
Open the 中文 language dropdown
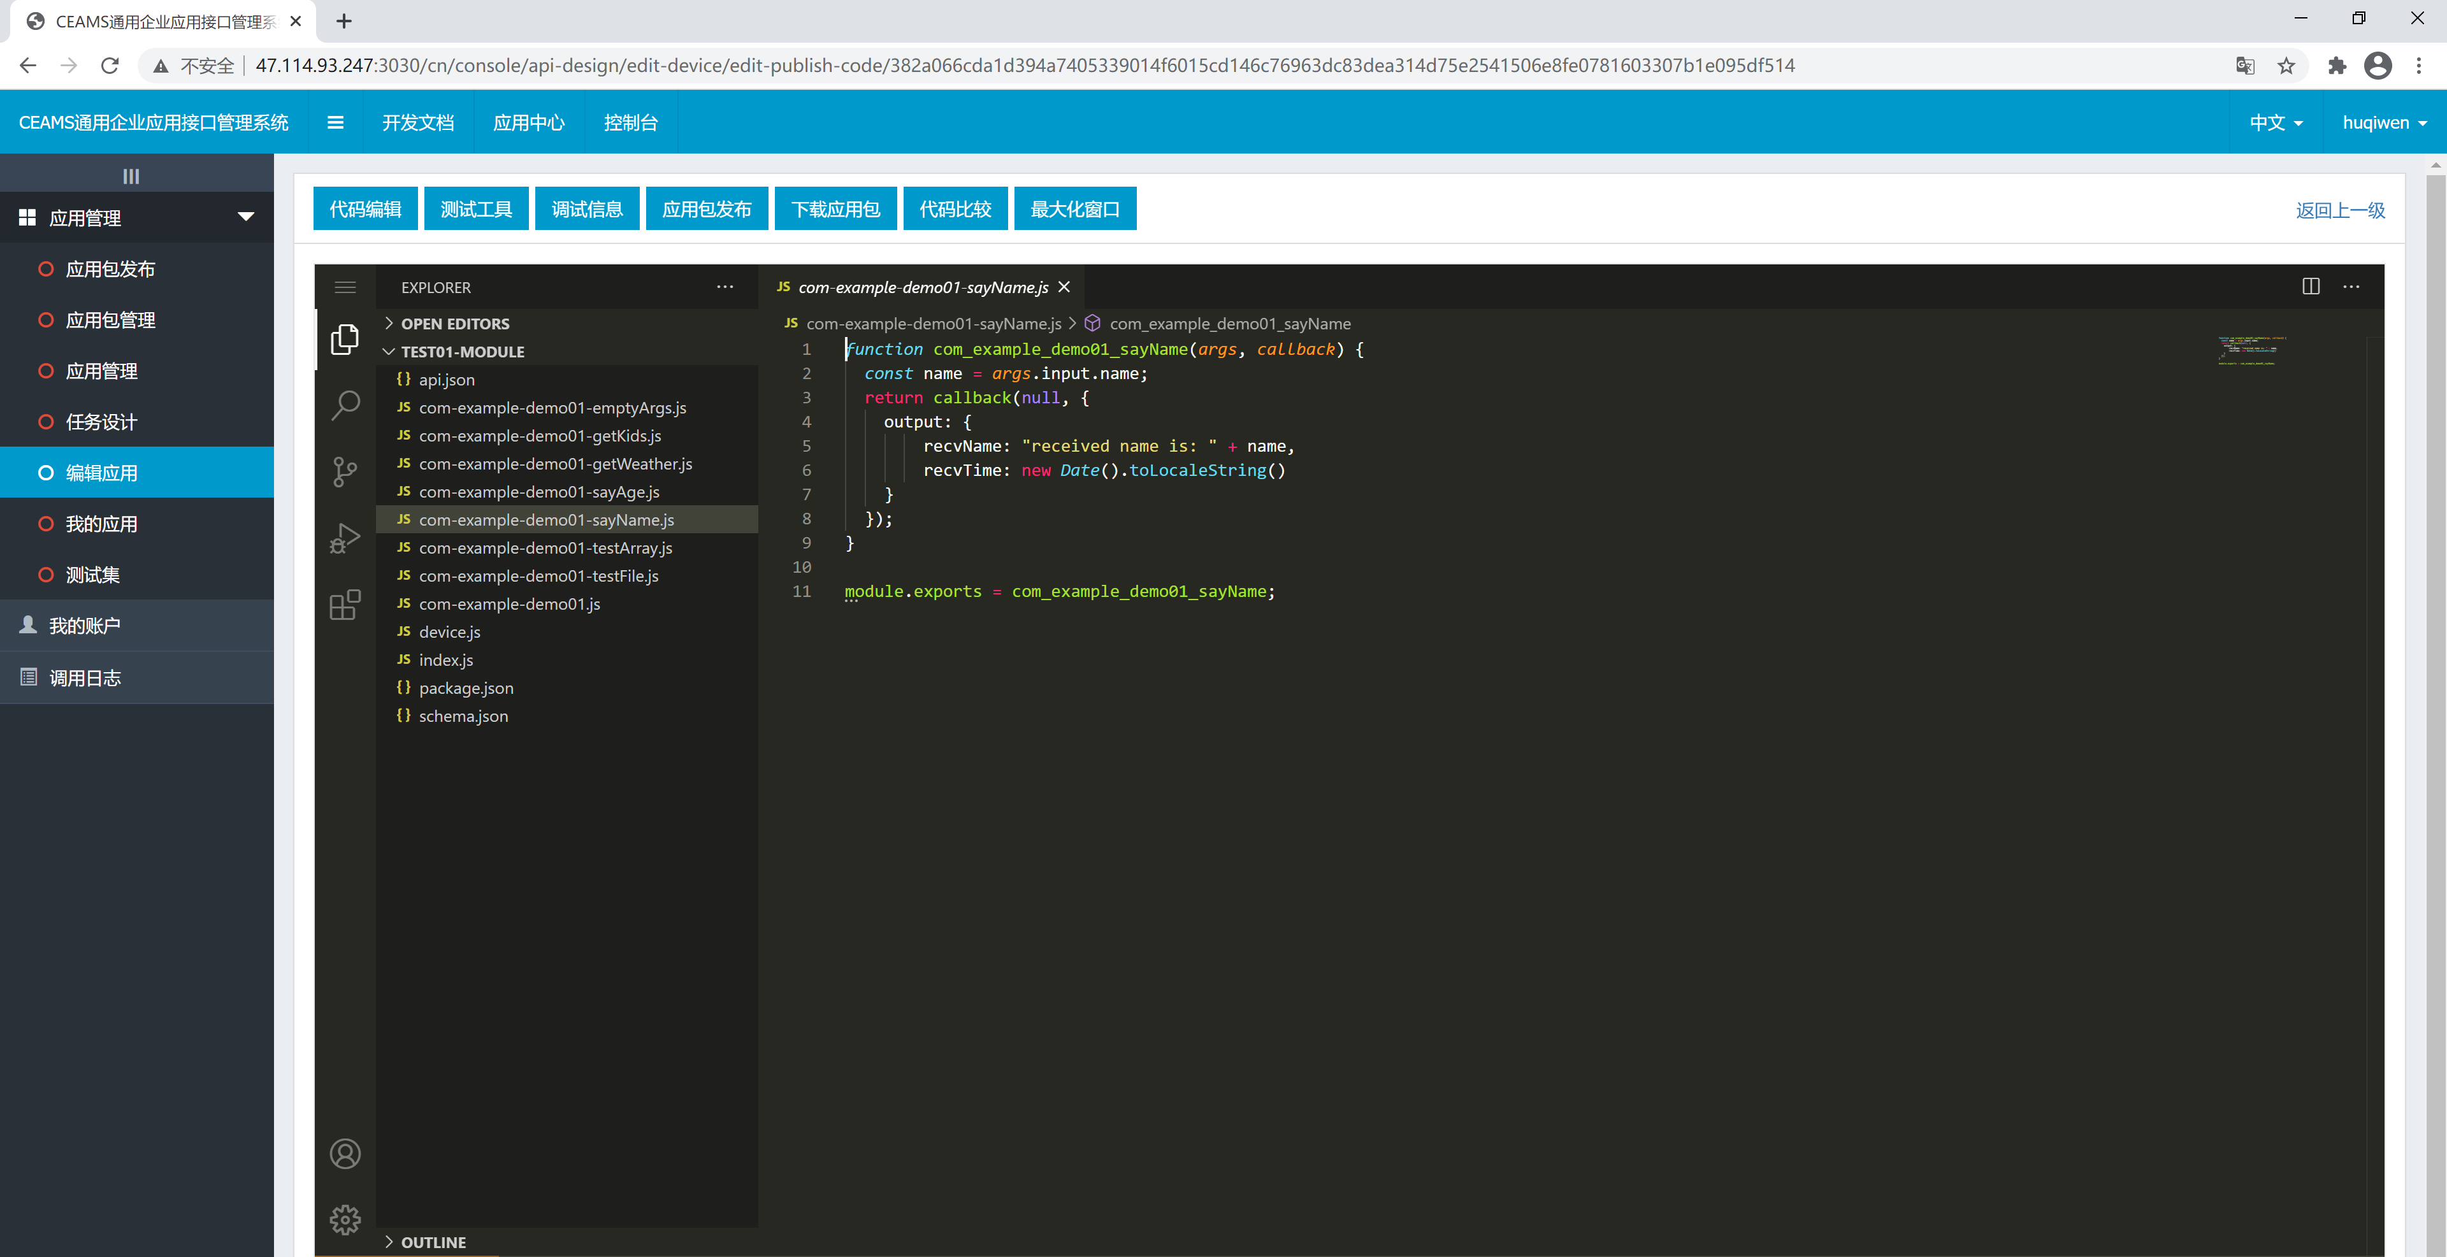[x=2276, y=122]
